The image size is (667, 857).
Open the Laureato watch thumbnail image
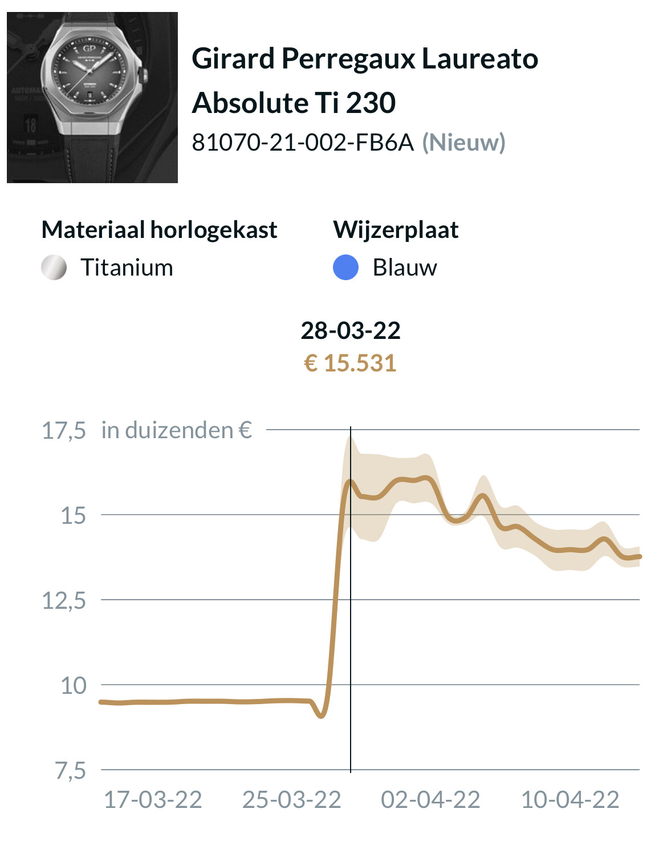pyautogui.click(x=92, y=98)
